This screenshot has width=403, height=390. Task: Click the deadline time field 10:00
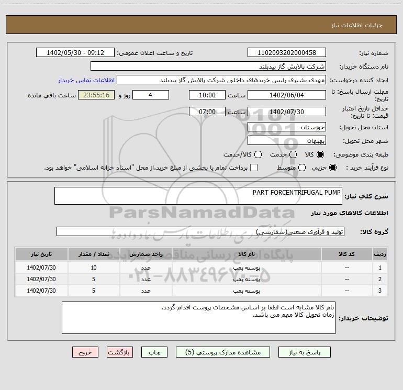(x=207, y=95)
